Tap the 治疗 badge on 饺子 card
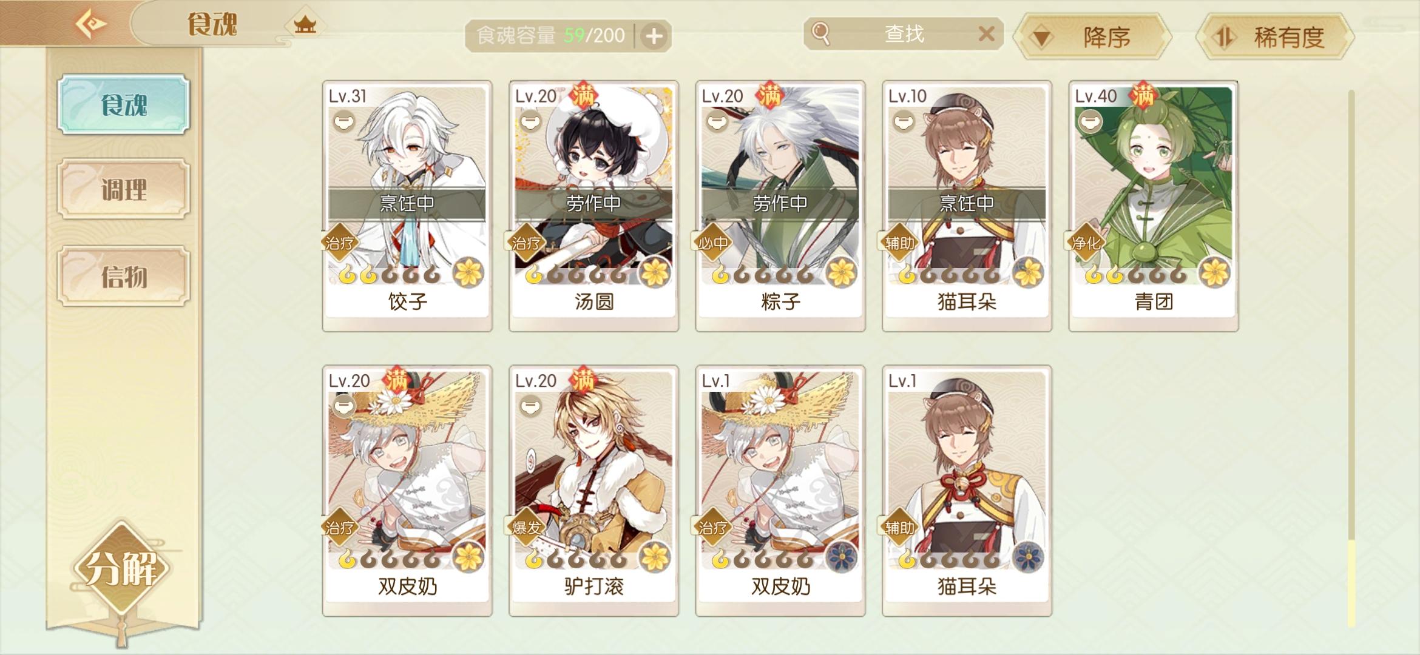 (x=340, y=243)
